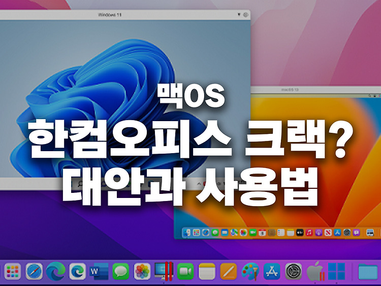Open Launchpad in the main bottom dock
This screenshot has height=286, width=381.
click(x=13, y=271)
